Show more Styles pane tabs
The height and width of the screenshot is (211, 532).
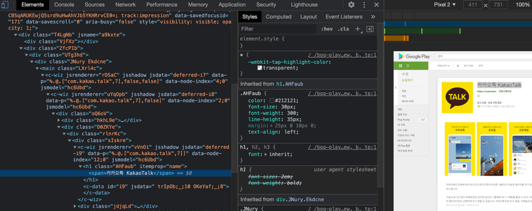click(373, 16)
